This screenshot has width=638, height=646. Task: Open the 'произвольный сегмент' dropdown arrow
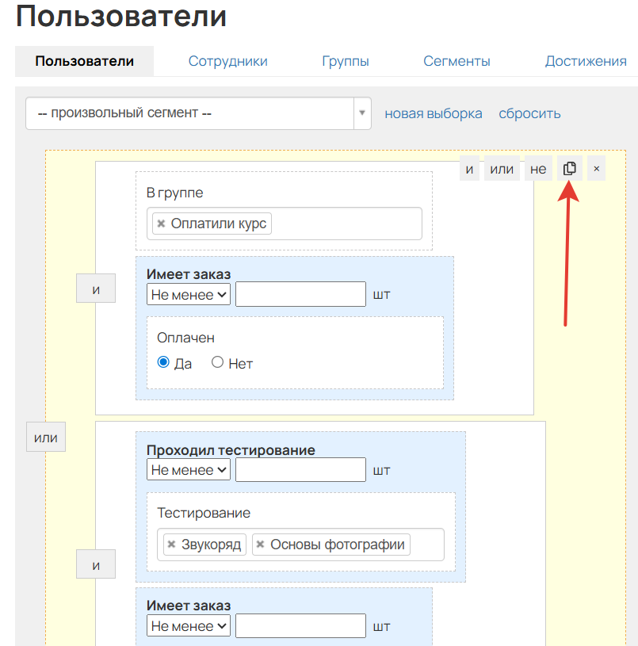pyautogui.click(x=362, y=113)
